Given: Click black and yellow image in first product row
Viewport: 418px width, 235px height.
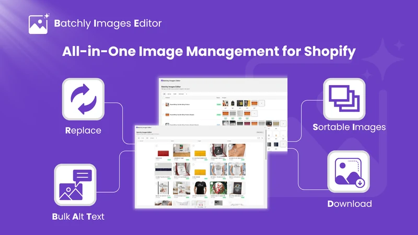Looking at the screenshot, I should [240, 103].
